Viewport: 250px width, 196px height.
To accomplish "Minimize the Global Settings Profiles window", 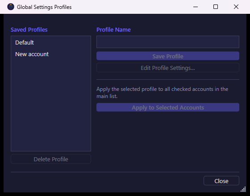I will tap(196, 7).
